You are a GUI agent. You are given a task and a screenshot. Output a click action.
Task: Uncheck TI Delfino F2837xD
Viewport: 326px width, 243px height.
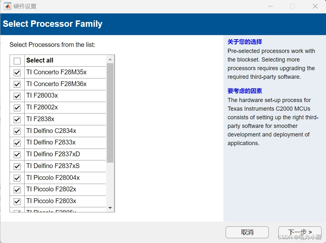pos(17,154)
